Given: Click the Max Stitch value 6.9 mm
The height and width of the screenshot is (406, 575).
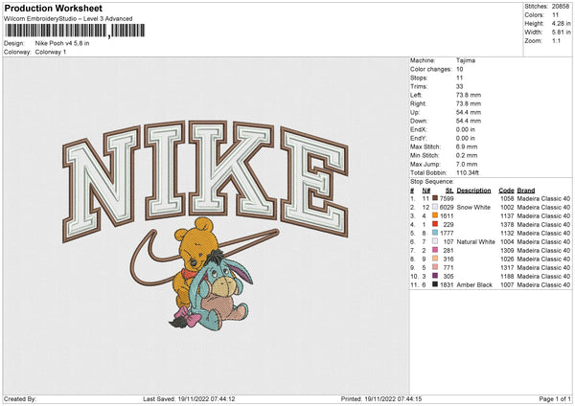Looking at the screenshot, I should pyautogui.click(x=467, y=147).
